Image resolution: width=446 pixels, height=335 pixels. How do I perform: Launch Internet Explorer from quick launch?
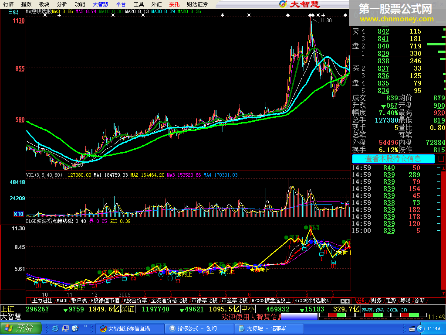[x=55, y=329]
